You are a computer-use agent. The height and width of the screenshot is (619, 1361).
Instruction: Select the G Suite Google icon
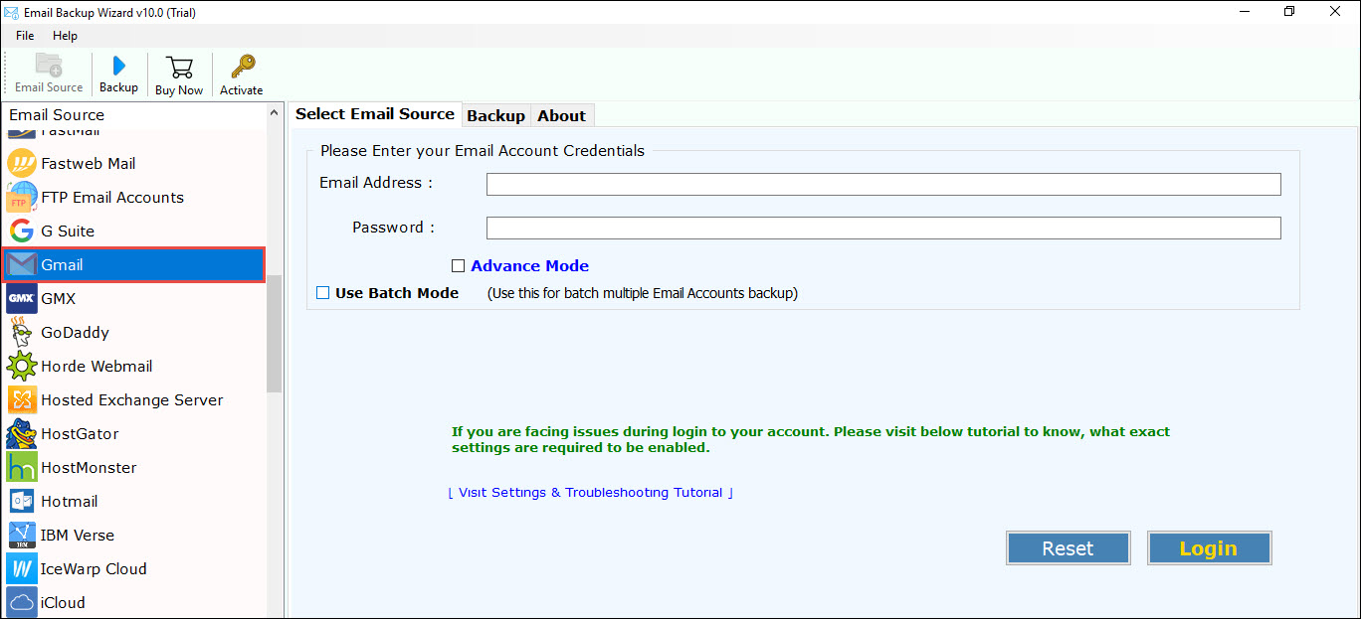point(22,231)
